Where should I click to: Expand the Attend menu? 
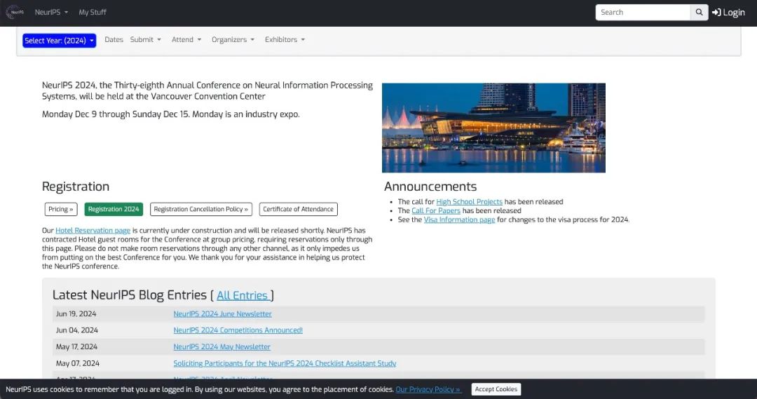(186, 39)
